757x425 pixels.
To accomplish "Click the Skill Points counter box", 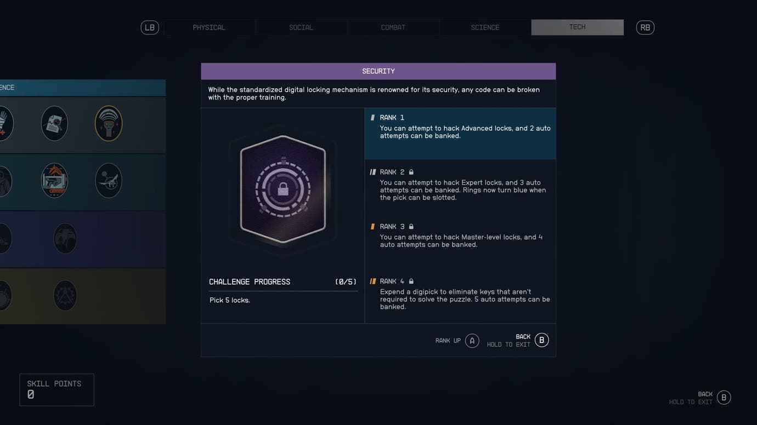I will point(57,390).
